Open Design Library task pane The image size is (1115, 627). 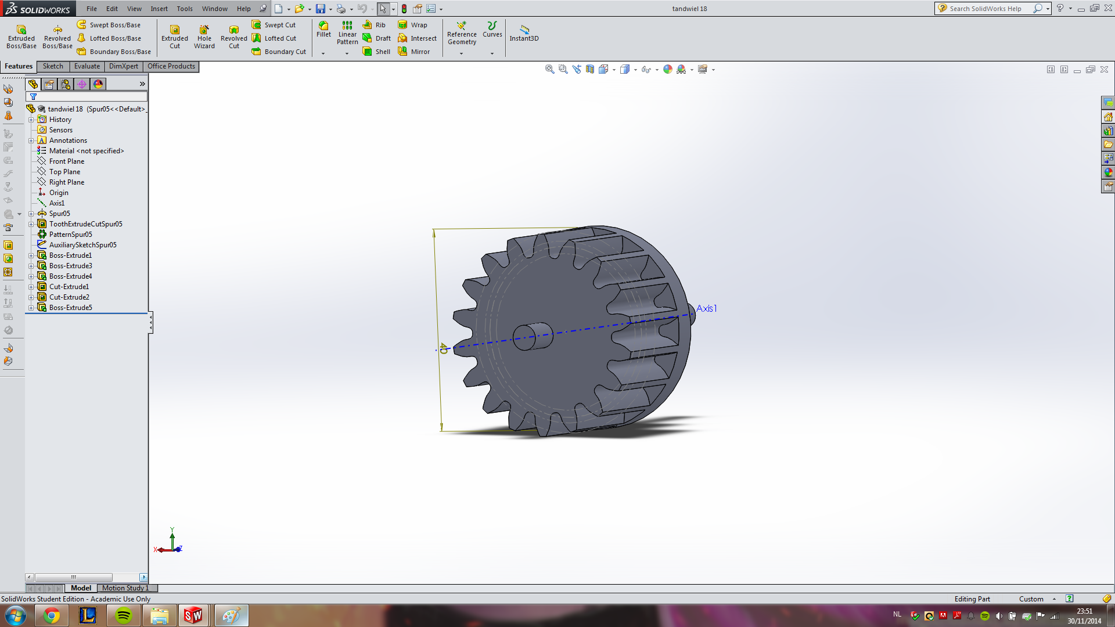[x=1108, y=130]
